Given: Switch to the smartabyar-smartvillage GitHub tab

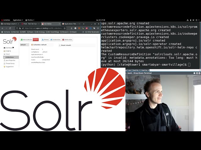Looking at the screenshot, I should pos(10,24).
